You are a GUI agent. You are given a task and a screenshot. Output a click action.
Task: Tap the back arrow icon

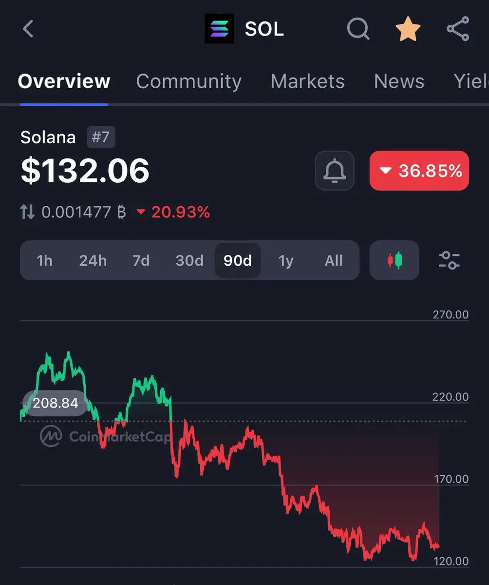pos(28,29)
